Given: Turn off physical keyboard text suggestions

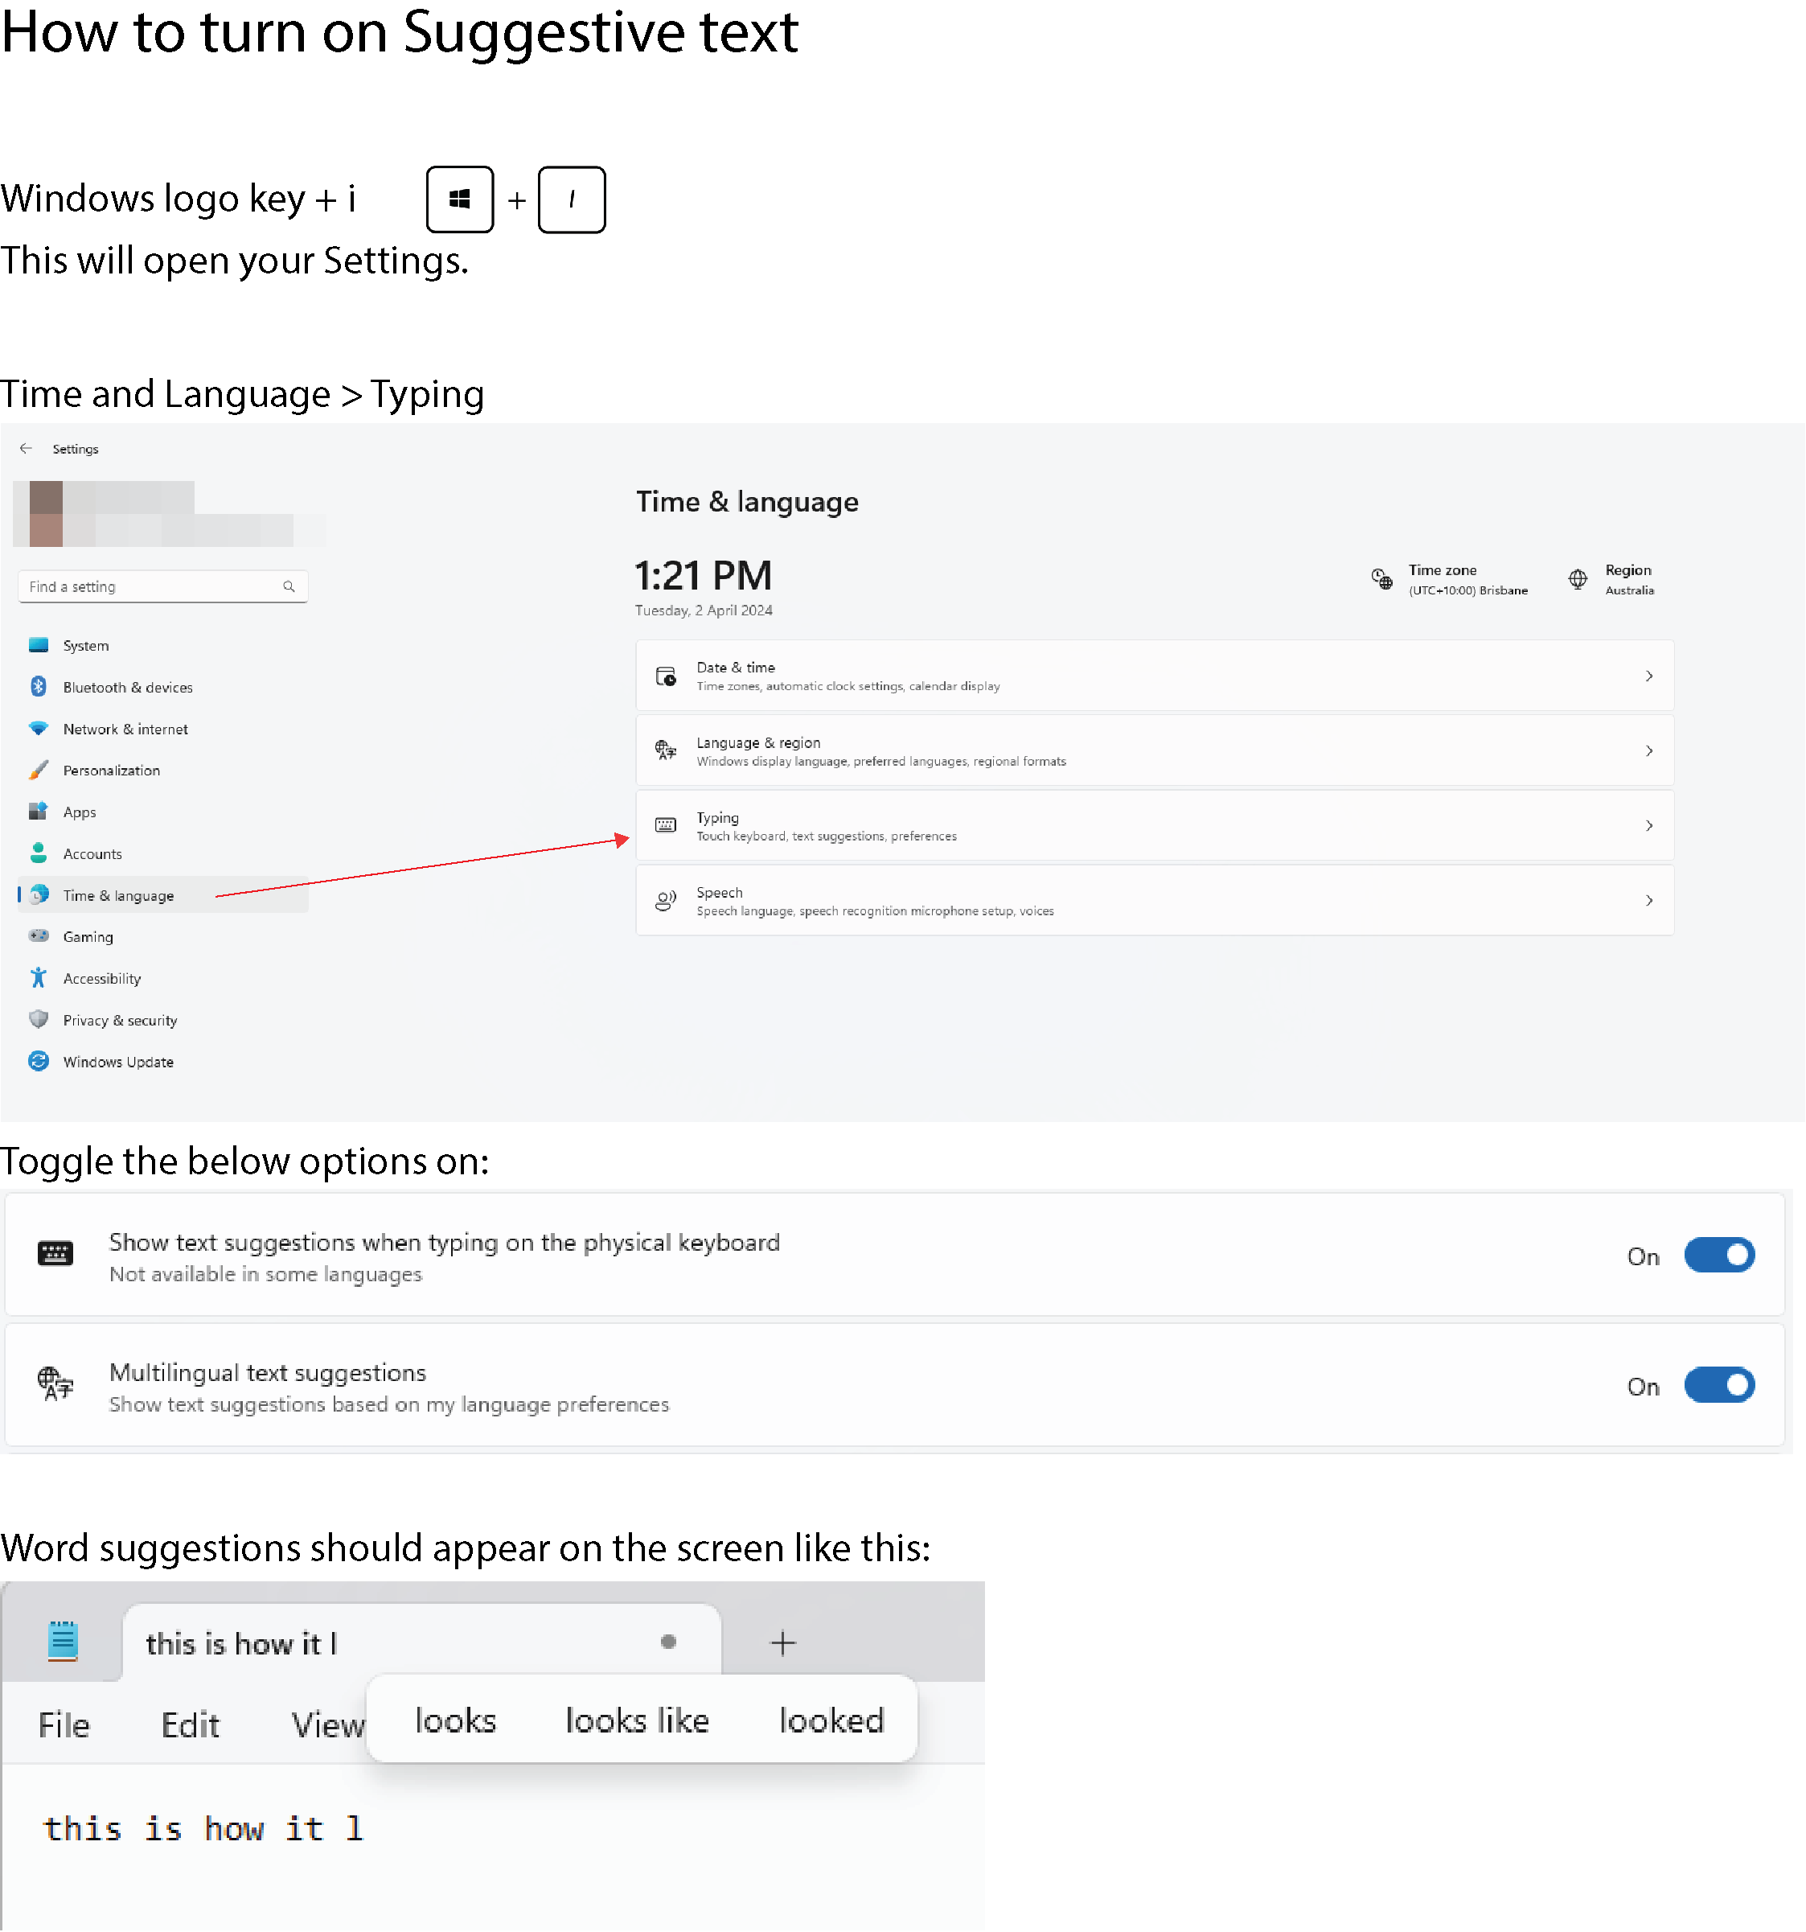Looking at the screenshot, I should point(1718,1255).
